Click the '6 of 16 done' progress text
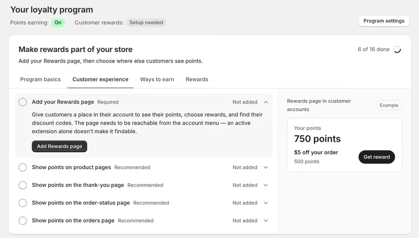Image resolution: width=419 pixels, height=238 pixels. click(x=374, y=49)
